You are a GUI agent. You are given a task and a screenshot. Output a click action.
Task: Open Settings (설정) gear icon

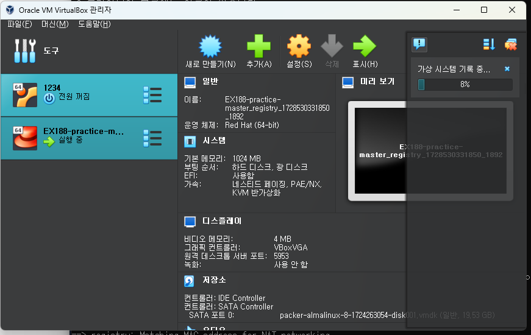coord(299,46)
